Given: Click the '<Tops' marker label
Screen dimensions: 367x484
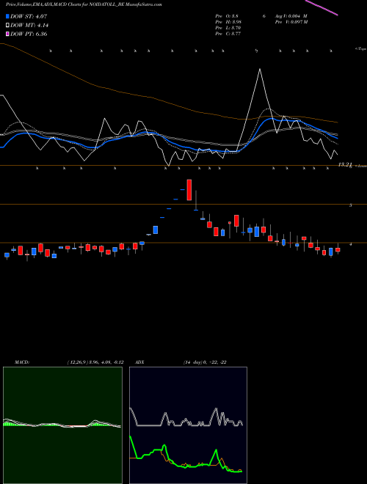Looking at the screenshot, I should pos(360,49).
